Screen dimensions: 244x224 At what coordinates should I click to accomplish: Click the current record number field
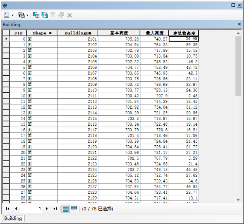tap(31, 209)
